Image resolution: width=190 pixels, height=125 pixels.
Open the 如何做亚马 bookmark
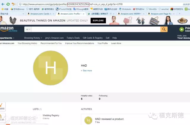coord(177,9)
